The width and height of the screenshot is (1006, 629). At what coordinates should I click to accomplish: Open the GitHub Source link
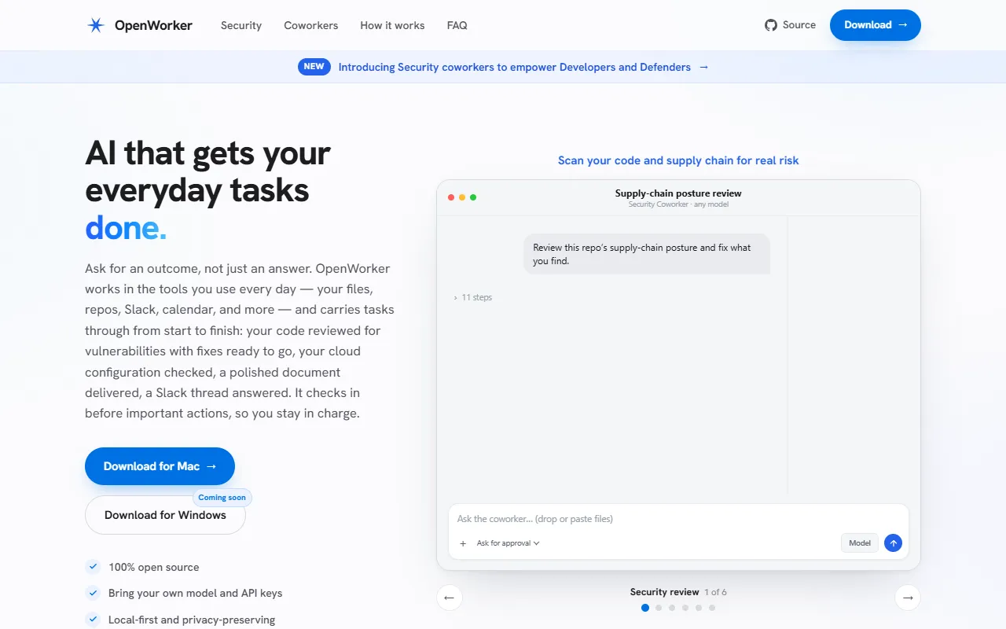pos(790,25)
